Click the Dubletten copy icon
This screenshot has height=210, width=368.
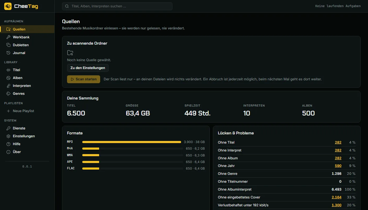coord(8,45)
